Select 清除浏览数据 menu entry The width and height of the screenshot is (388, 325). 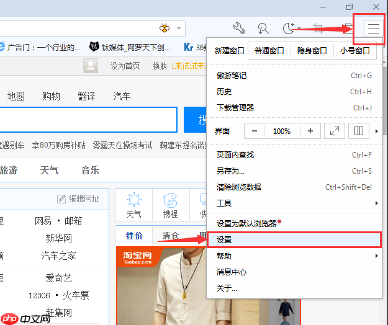pyautogui.click(x=294, y=187)
